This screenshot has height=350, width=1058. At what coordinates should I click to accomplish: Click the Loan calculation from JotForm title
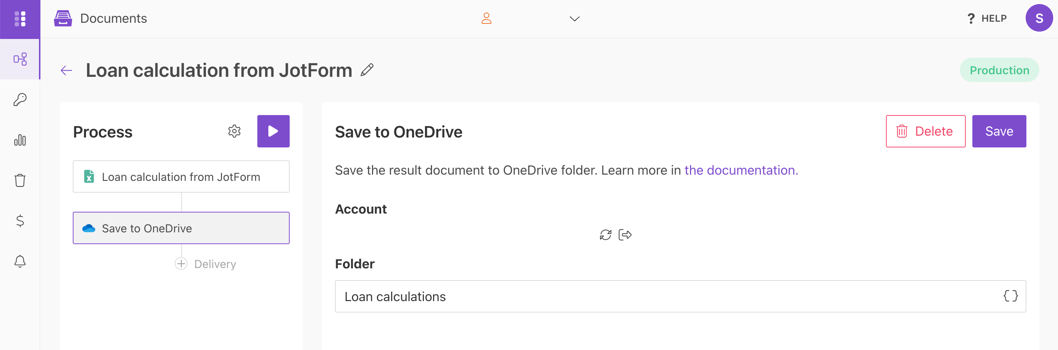tap(219, 70)
